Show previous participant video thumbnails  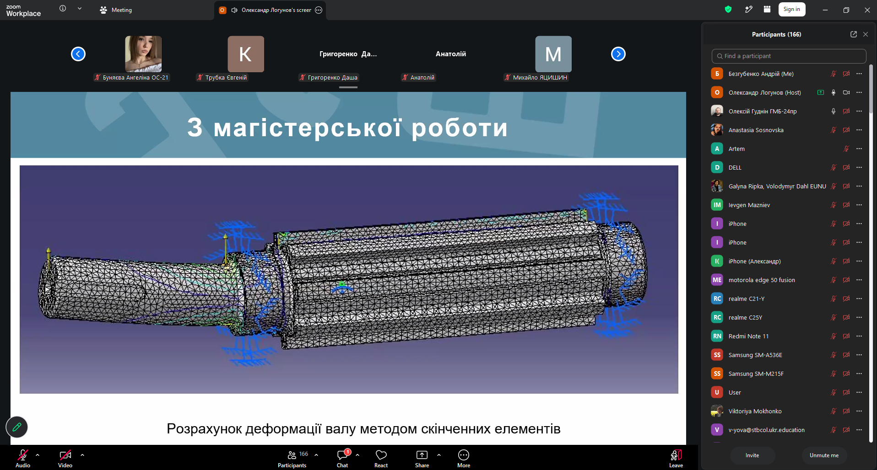click(78, 54)
